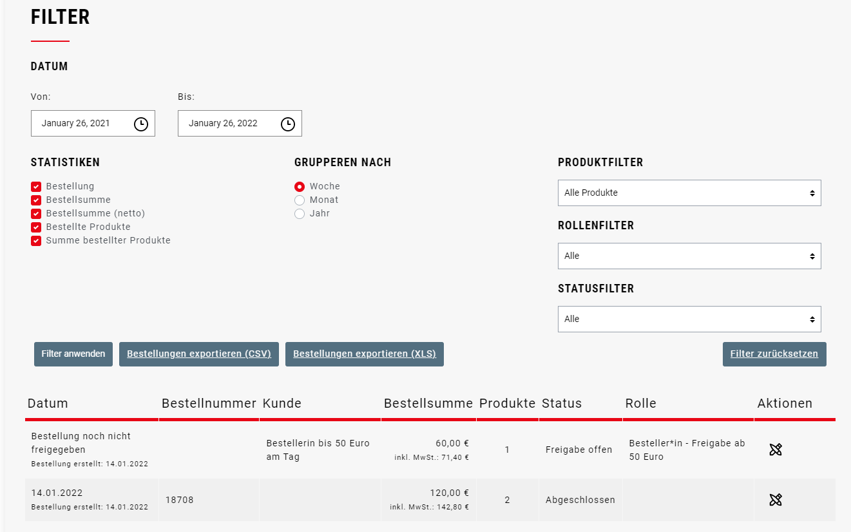
Task: Toggle the Bestellsumme (netto) checkbox
Action: point(36,214)
